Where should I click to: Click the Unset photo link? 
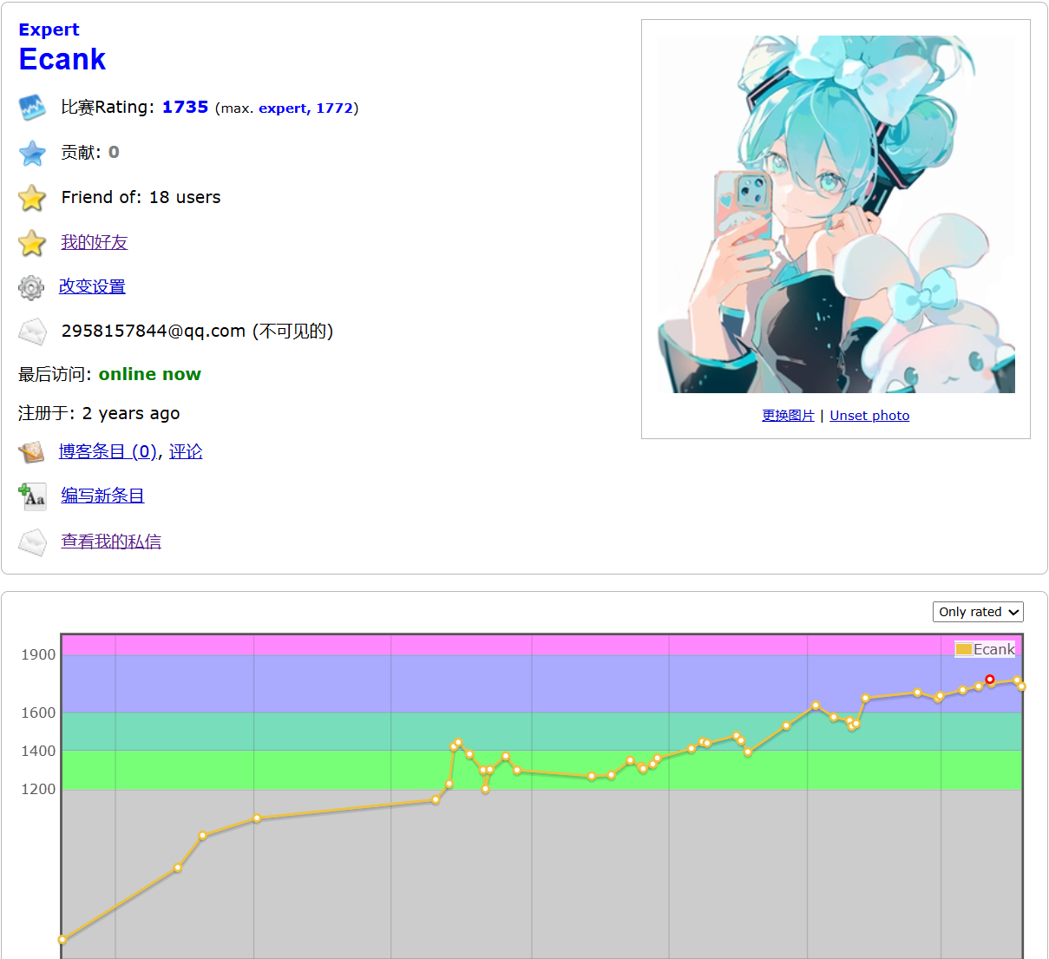869,416
